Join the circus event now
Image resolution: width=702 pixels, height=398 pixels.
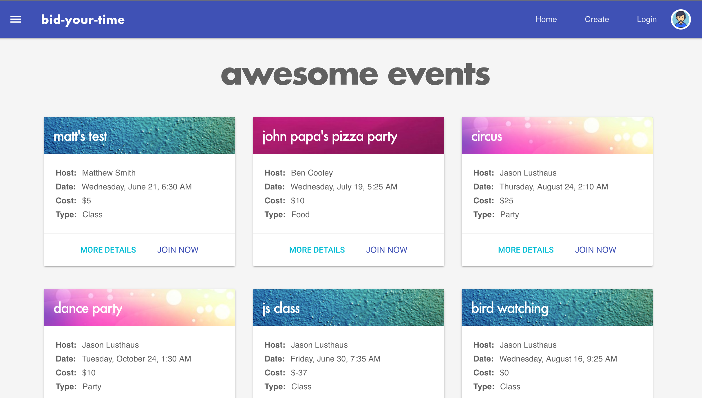(595, 250)
